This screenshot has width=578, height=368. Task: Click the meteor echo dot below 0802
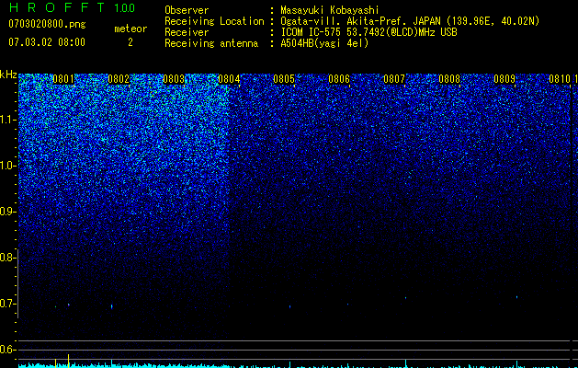click(112, 306)
